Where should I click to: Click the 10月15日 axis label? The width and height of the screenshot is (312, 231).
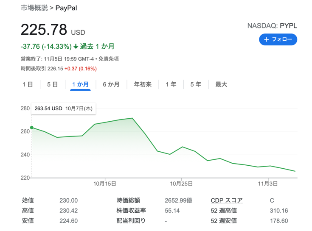tap(105, 184)
